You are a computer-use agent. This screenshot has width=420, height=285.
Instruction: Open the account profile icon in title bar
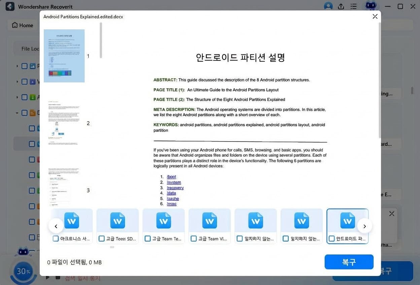(x=328, y=6)
